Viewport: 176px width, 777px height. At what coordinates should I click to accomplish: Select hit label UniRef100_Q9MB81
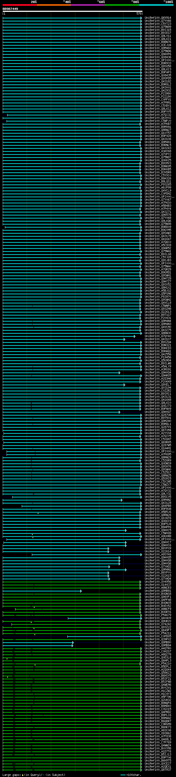coord(158,591)
